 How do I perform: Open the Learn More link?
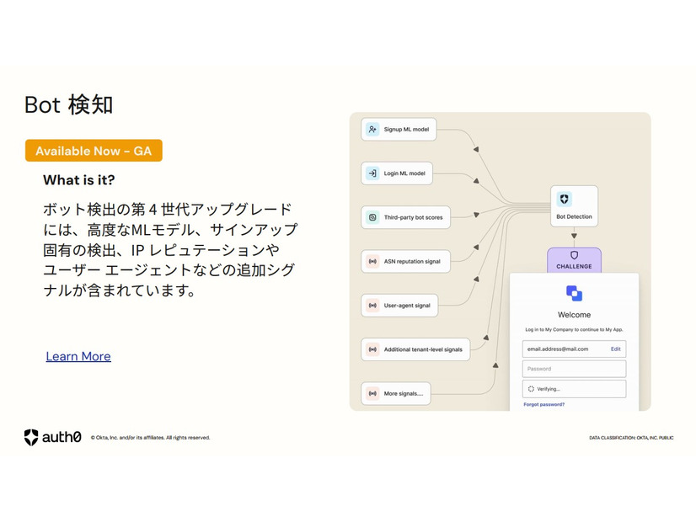pyautogui.click(x=78, y=356)
